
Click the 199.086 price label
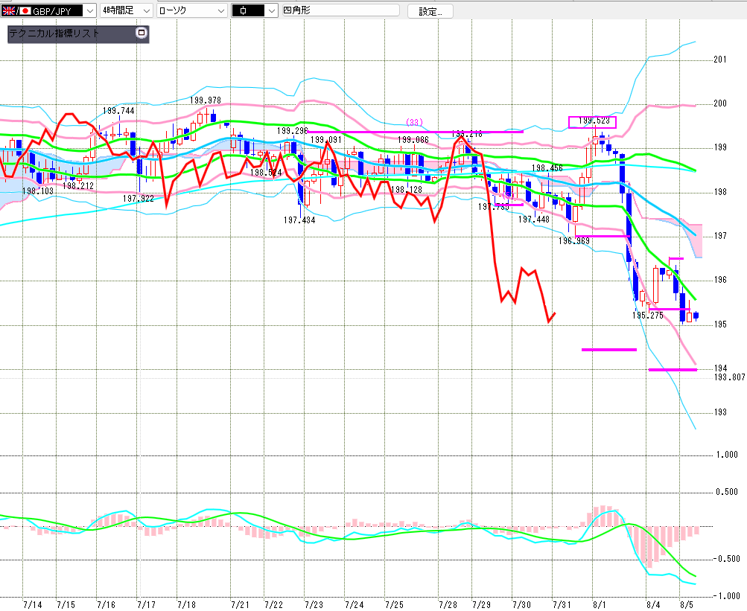pos(413,140)
